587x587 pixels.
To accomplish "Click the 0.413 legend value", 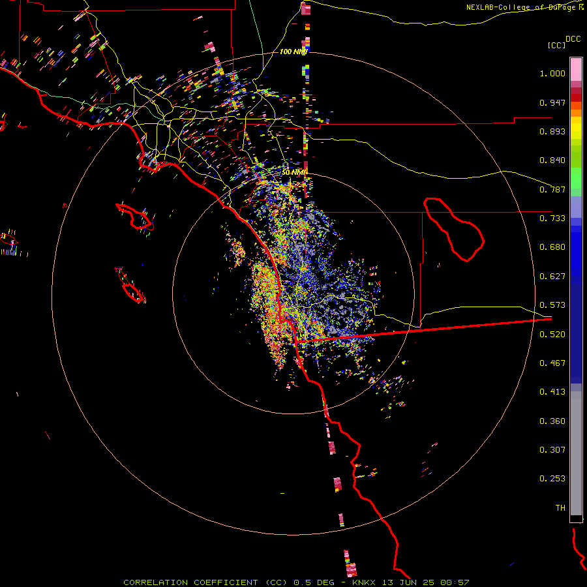I will (x=552, y=392).
